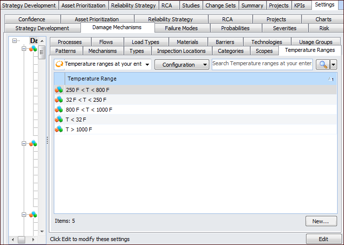Screen dimensions: 344x245
Task: Click icon beside 32 F < T < 250 F
Action: pos(59,100)
